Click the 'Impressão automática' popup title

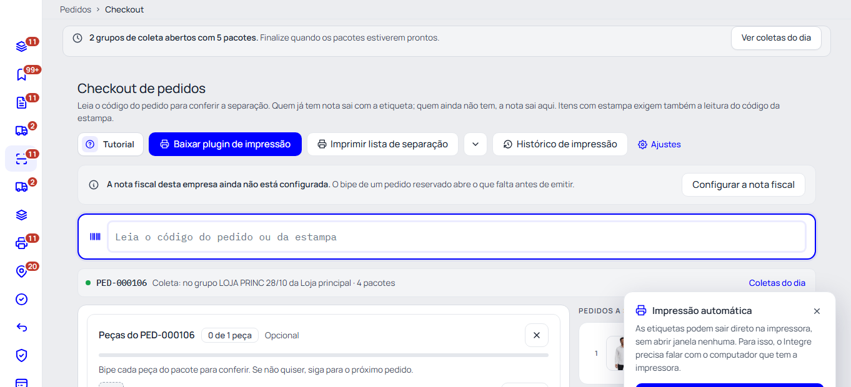[702, 311]
